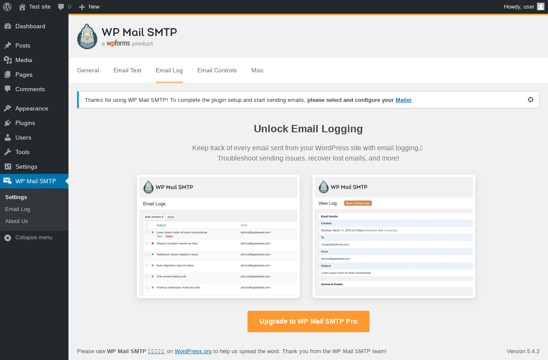Click the five-star rating link in footer

(156, 351)
